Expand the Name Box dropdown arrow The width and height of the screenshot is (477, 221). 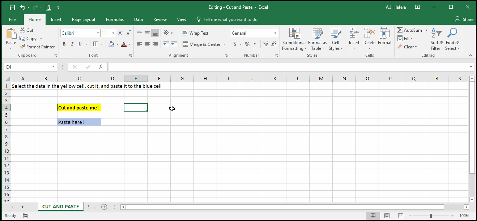[54, 67]
